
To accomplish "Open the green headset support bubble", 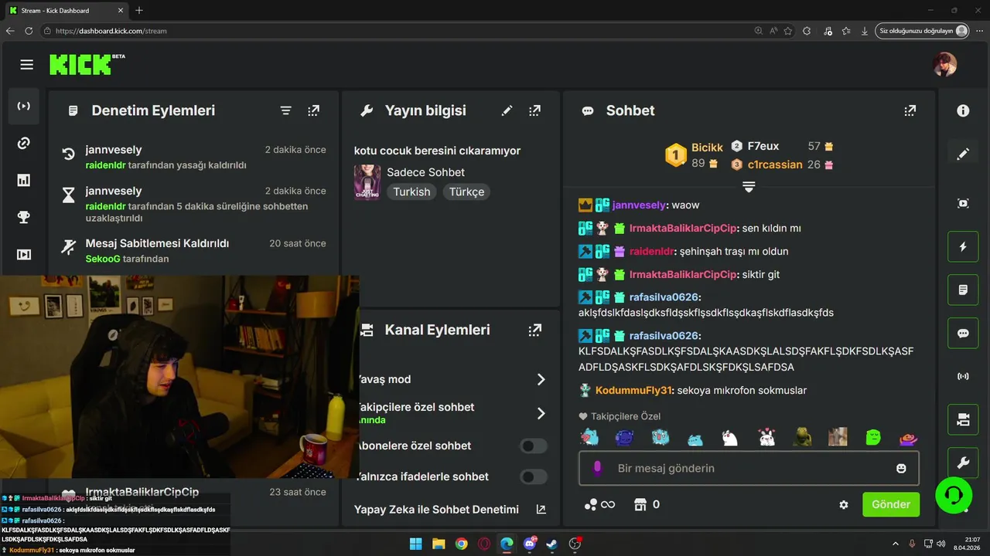I will [x=954, y=494].
